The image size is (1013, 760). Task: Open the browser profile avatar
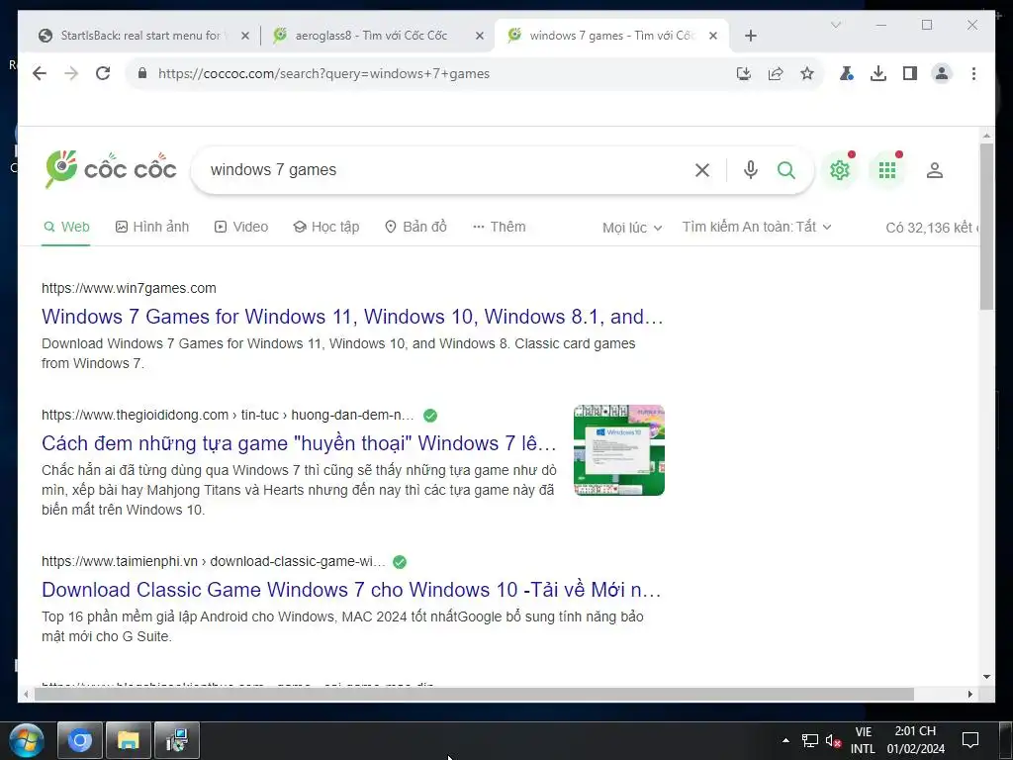coord(942,73)
